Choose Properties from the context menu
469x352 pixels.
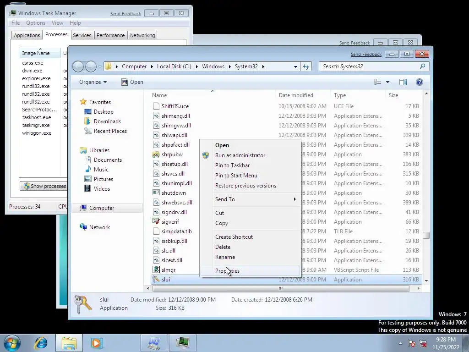(250, 271)
